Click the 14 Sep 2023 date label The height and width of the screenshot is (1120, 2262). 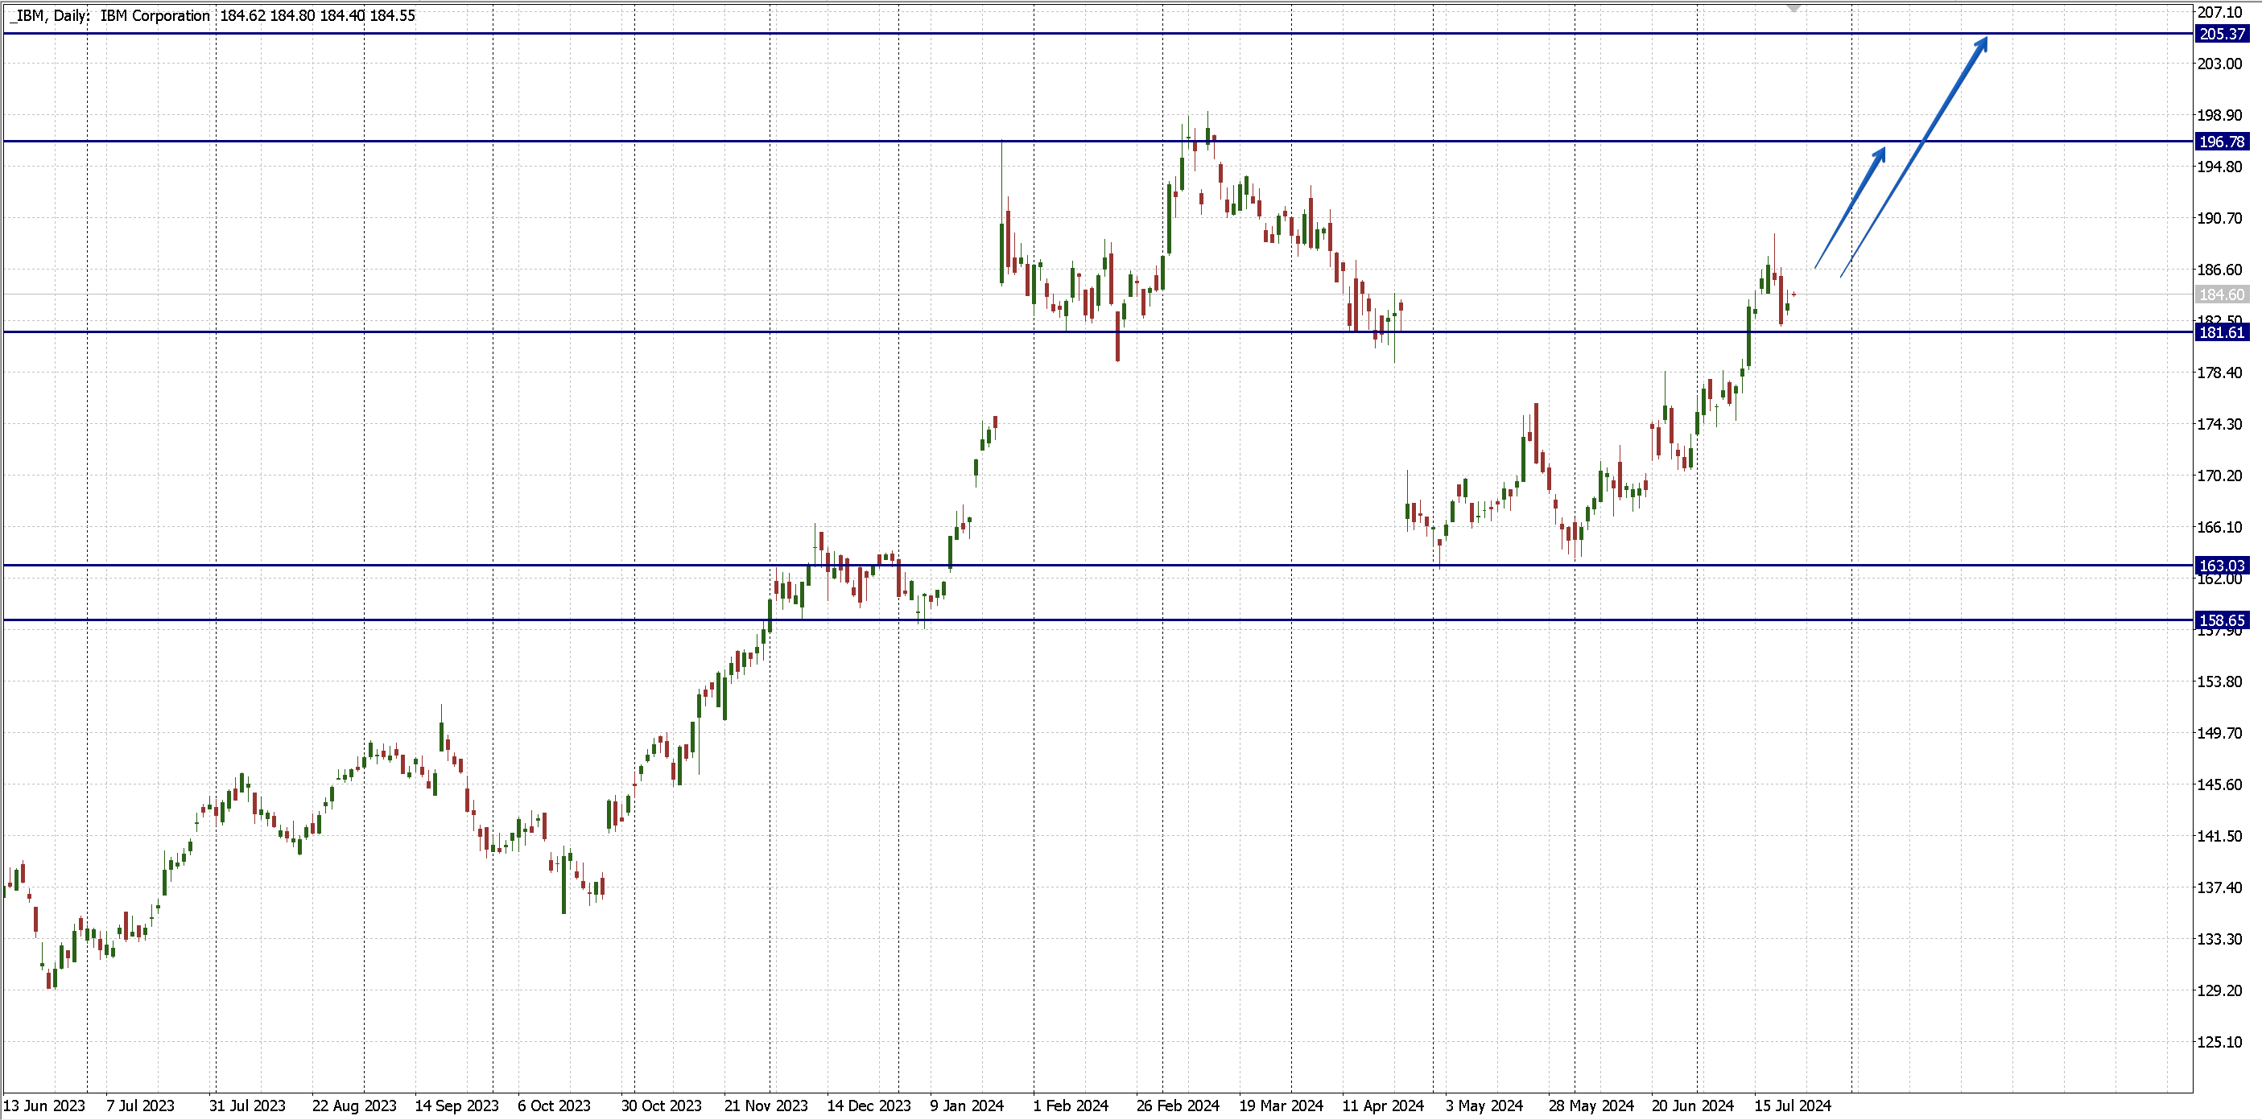coord(456,1106)
